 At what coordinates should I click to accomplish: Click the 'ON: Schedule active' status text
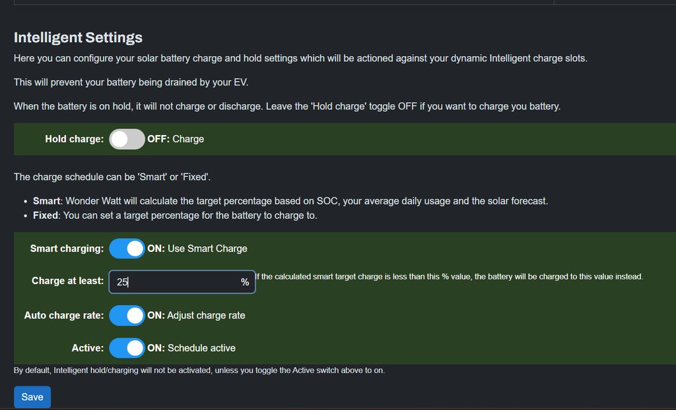point(191,347)
